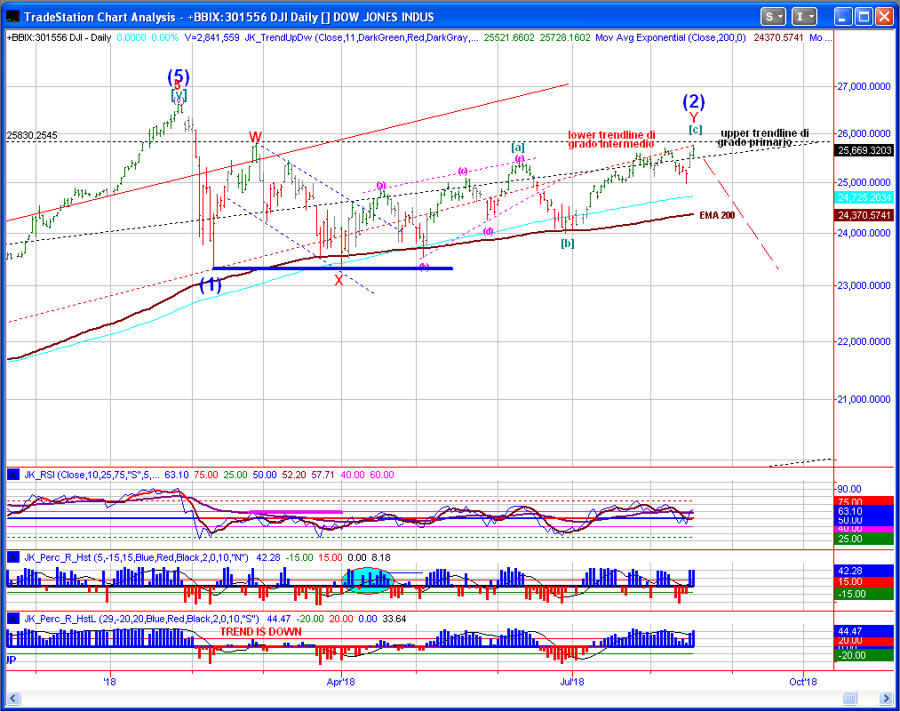Click the Apr'18 date axis label
The width and height of the screenshot is (900, 712).
coord(341,682)
